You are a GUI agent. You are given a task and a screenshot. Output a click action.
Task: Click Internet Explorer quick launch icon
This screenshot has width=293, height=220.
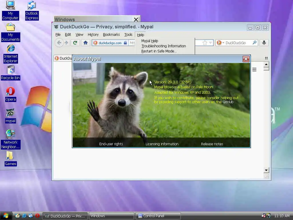24,216
